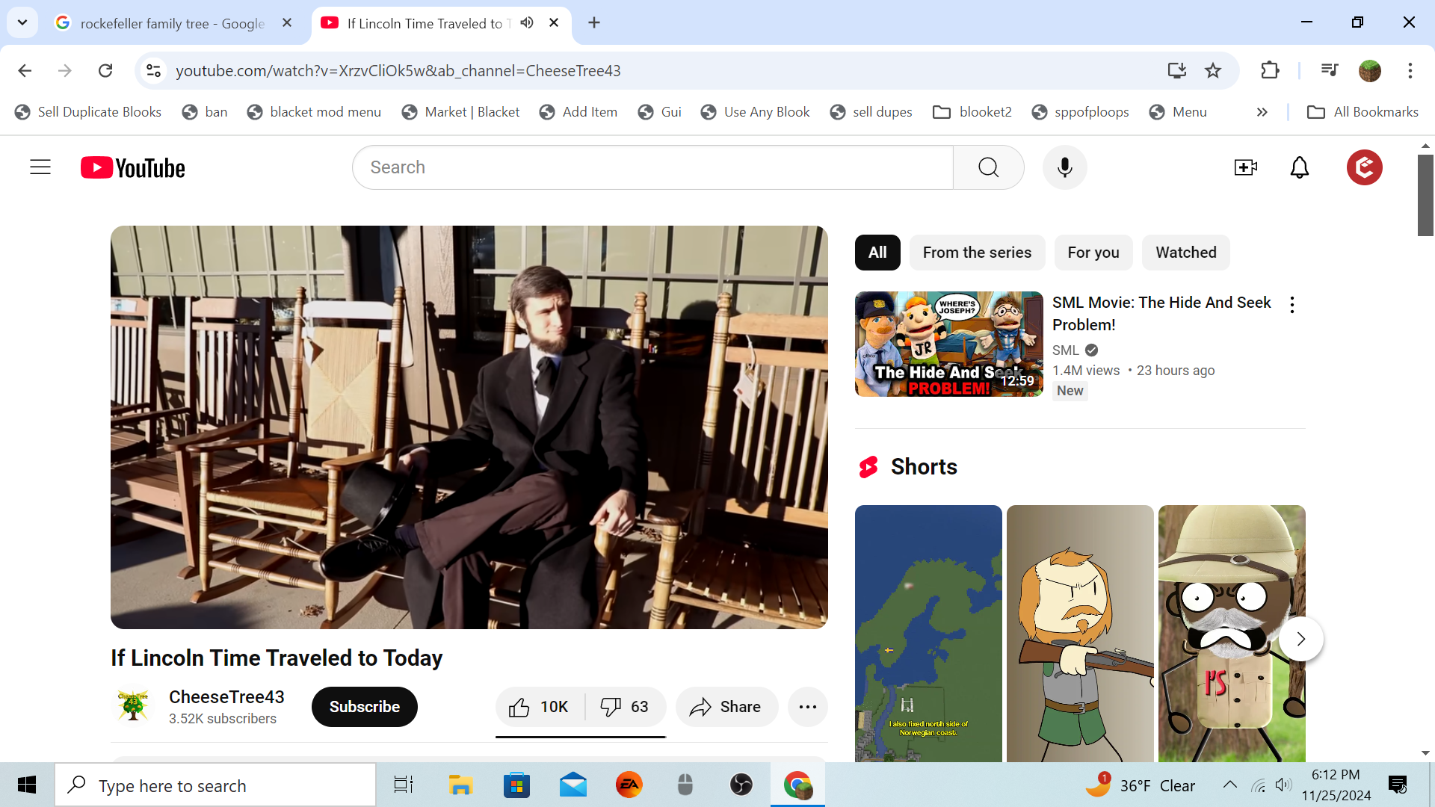Viewport: 1435px width, 807px height.
Task: Open the Create video icon
Action: [x=1245, y=167]
